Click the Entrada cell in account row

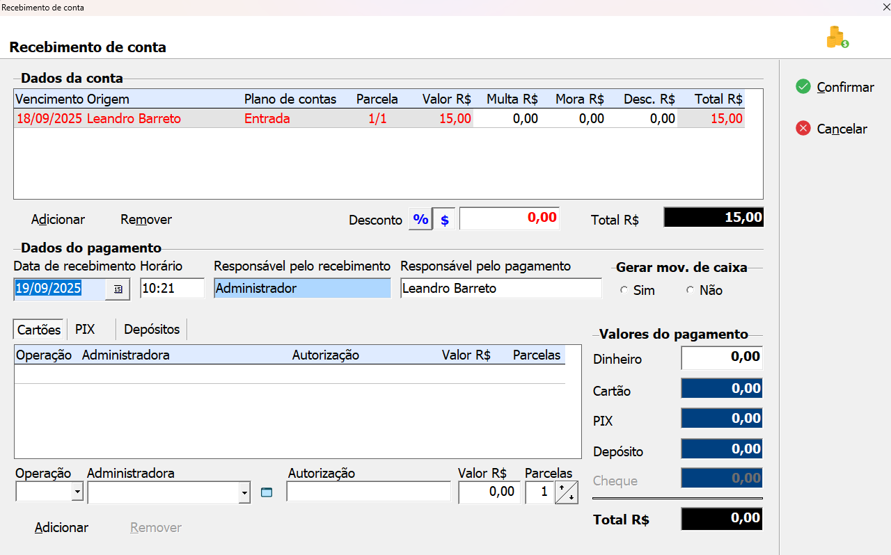(x=267, y=118)
